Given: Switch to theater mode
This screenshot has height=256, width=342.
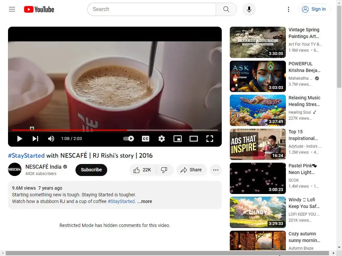Looking at the screenshot, I should pos(194,139).
